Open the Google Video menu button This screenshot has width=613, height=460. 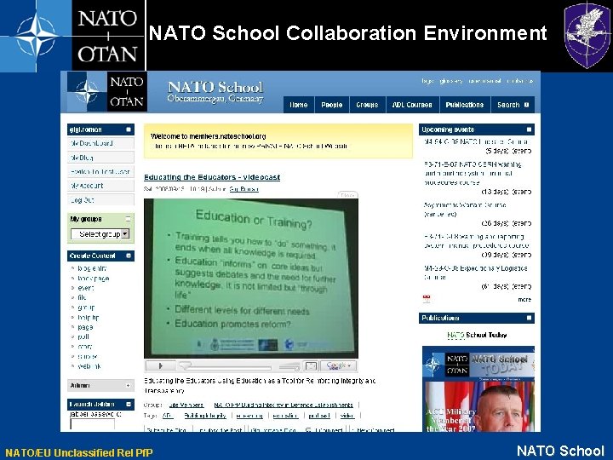pos(338,366)
